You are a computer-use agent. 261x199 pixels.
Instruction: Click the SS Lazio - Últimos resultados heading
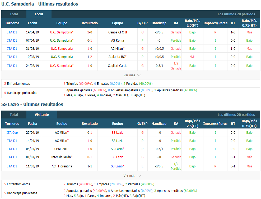(x=32, y=104)
